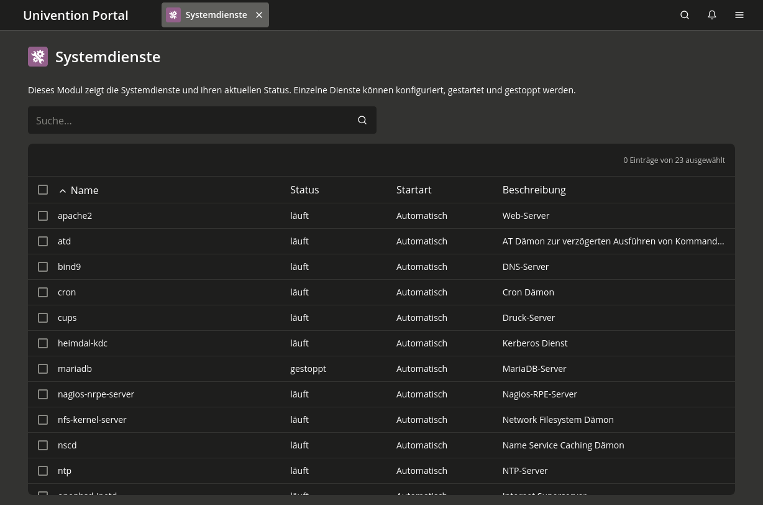Open the portal search magnifier icon
Image resolution: width=763 pixels, height=505 pixels.
click(685, 15)
